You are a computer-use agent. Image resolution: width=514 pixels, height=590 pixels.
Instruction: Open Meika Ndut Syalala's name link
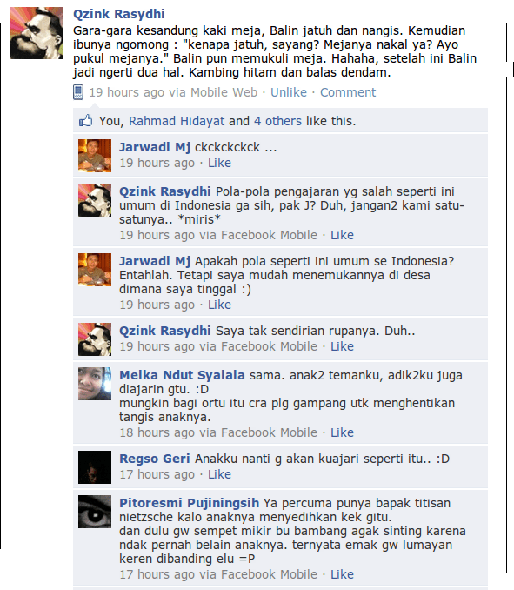182,375
